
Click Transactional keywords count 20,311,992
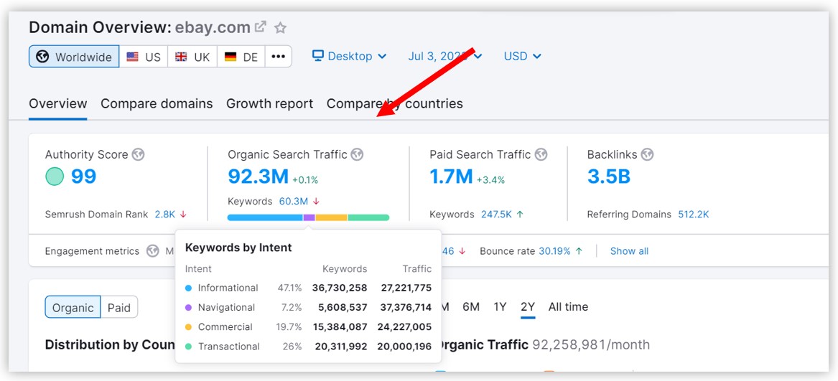click(x=341, y=347)
